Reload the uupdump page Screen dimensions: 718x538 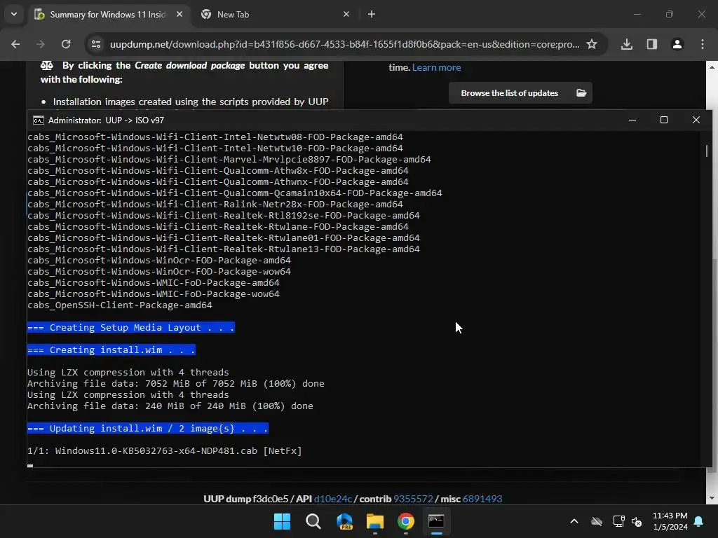click(66, 44)
